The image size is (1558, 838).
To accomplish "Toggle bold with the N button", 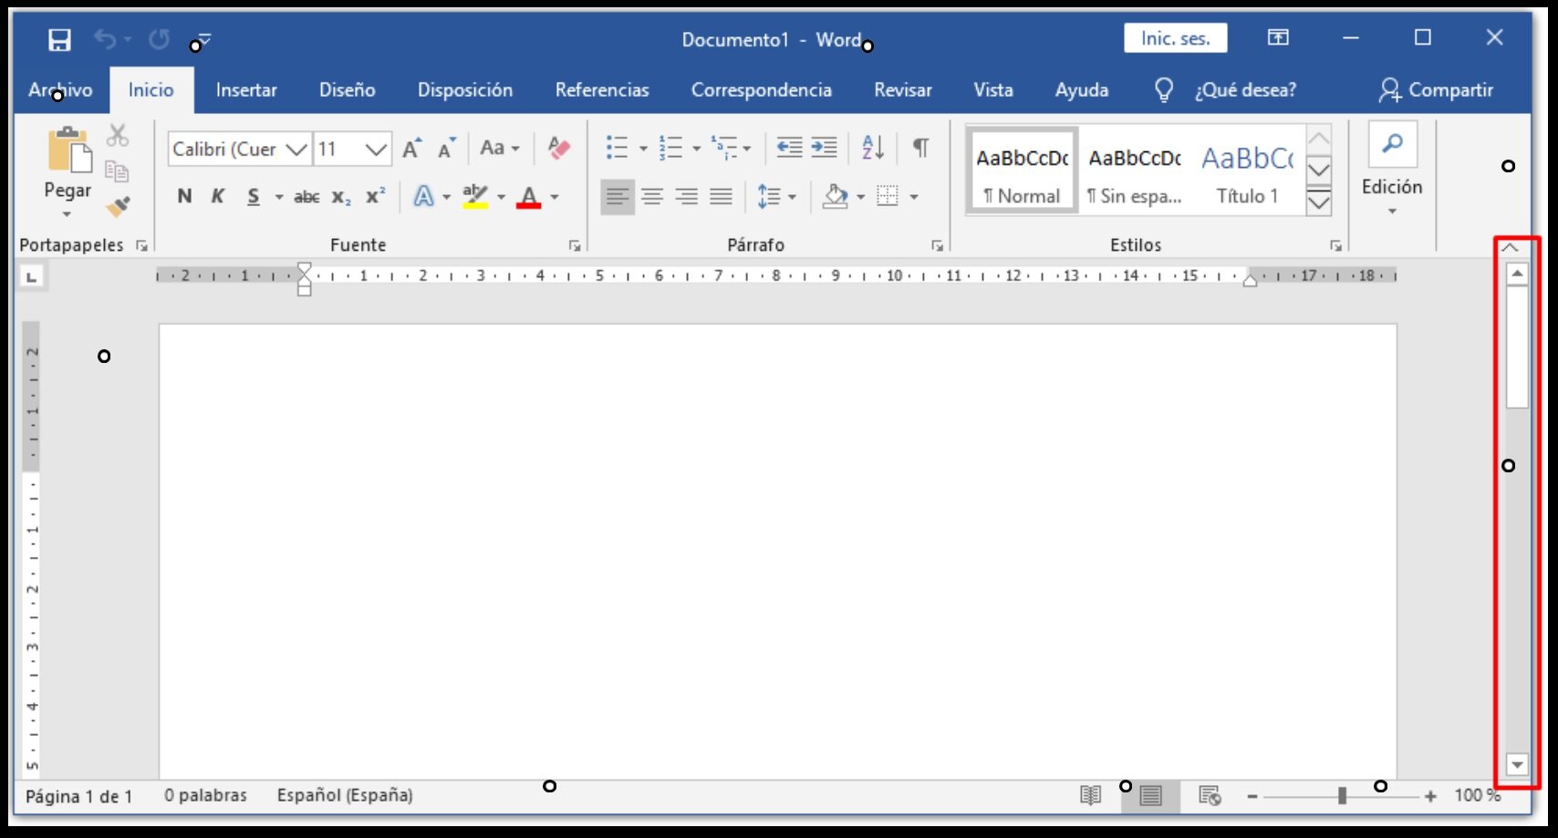I will click(x=184, y=196).
